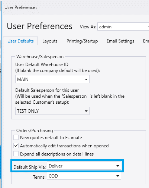Click the MAIN warehouse ID text
The width and height of the screenshot is (149, 188).
pos(23,79)
